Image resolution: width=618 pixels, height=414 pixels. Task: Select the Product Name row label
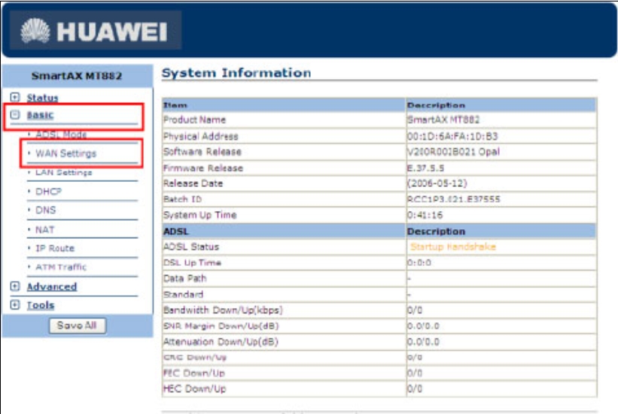(x=195, y=120)
